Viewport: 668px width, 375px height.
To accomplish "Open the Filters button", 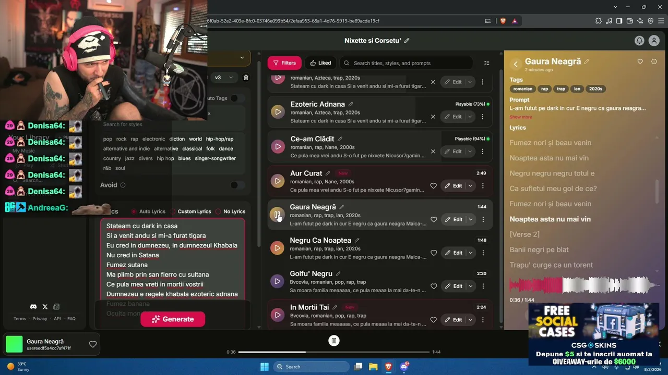I will pos(284,63).
